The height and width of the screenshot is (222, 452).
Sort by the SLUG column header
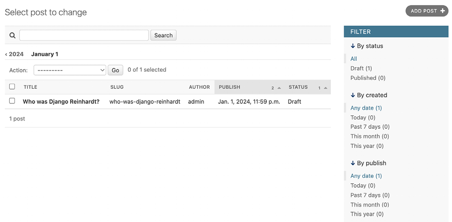click(117, 87)
